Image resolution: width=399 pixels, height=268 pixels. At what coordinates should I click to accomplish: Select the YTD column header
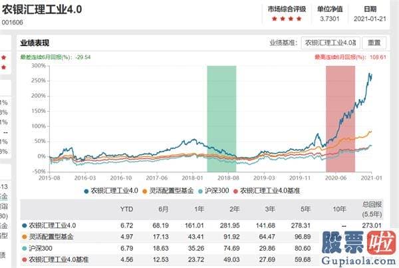pyautogui.click(x=126, y=209)
